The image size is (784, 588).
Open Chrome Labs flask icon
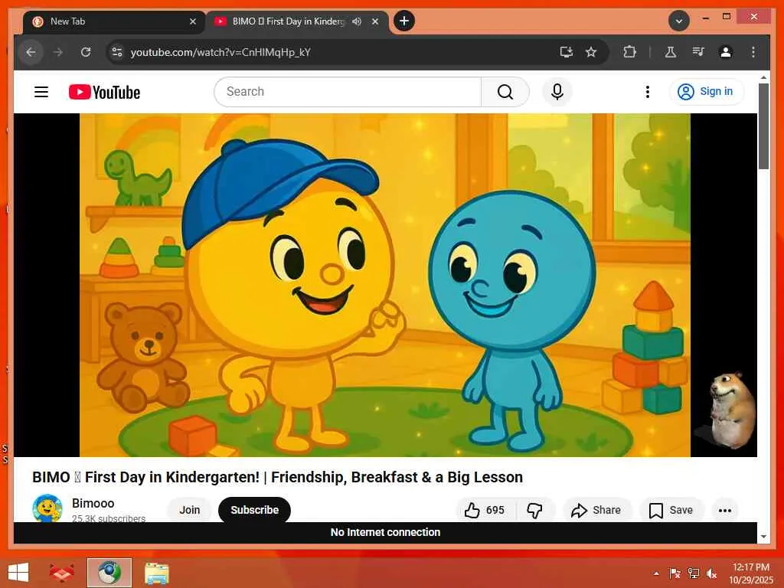pyautogui.click(x=671, y=52)
